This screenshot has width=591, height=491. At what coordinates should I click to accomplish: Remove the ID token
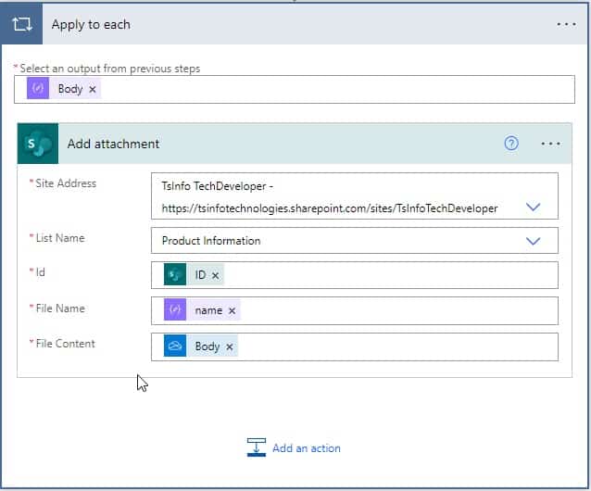pos(215,275)
